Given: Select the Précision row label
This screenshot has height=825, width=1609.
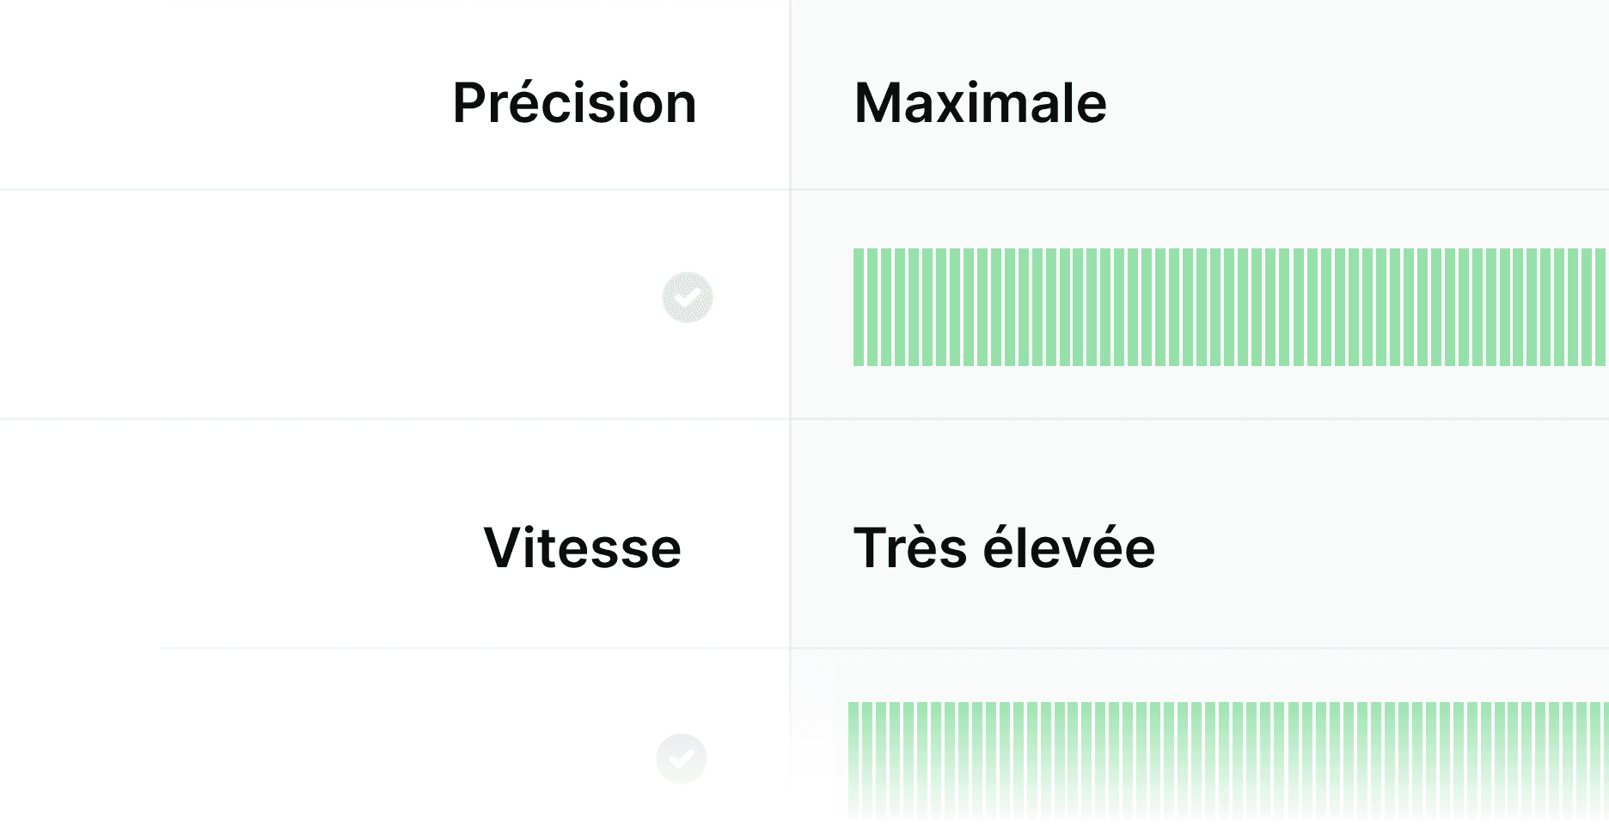Looking at the screenshot, I should point(574,103).
